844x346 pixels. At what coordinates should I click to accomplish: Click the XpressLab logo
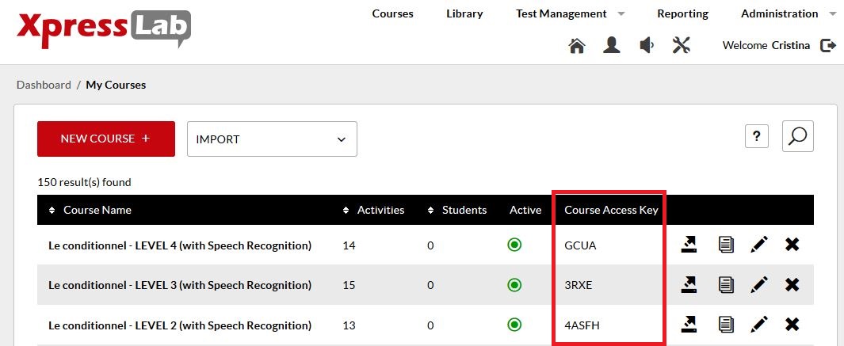103,28
